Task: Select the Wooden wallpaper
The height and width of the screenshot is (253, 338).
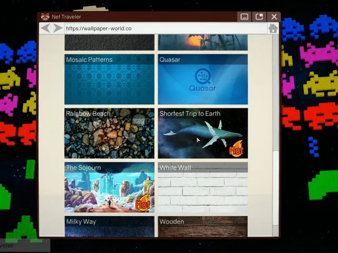Action: pyautogui.click(x=203, y=227)
